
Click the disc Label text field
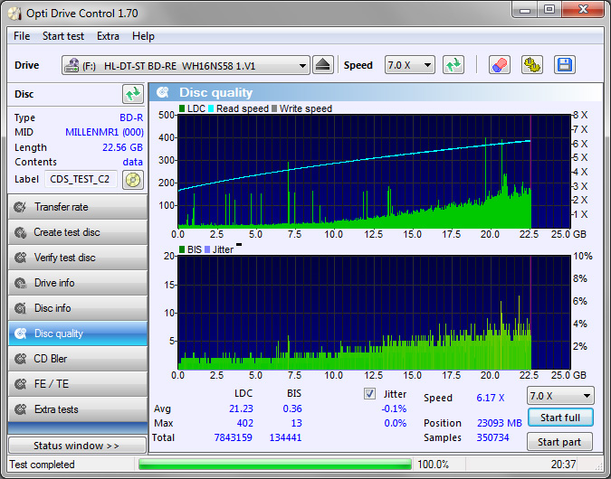click(81, 179)
